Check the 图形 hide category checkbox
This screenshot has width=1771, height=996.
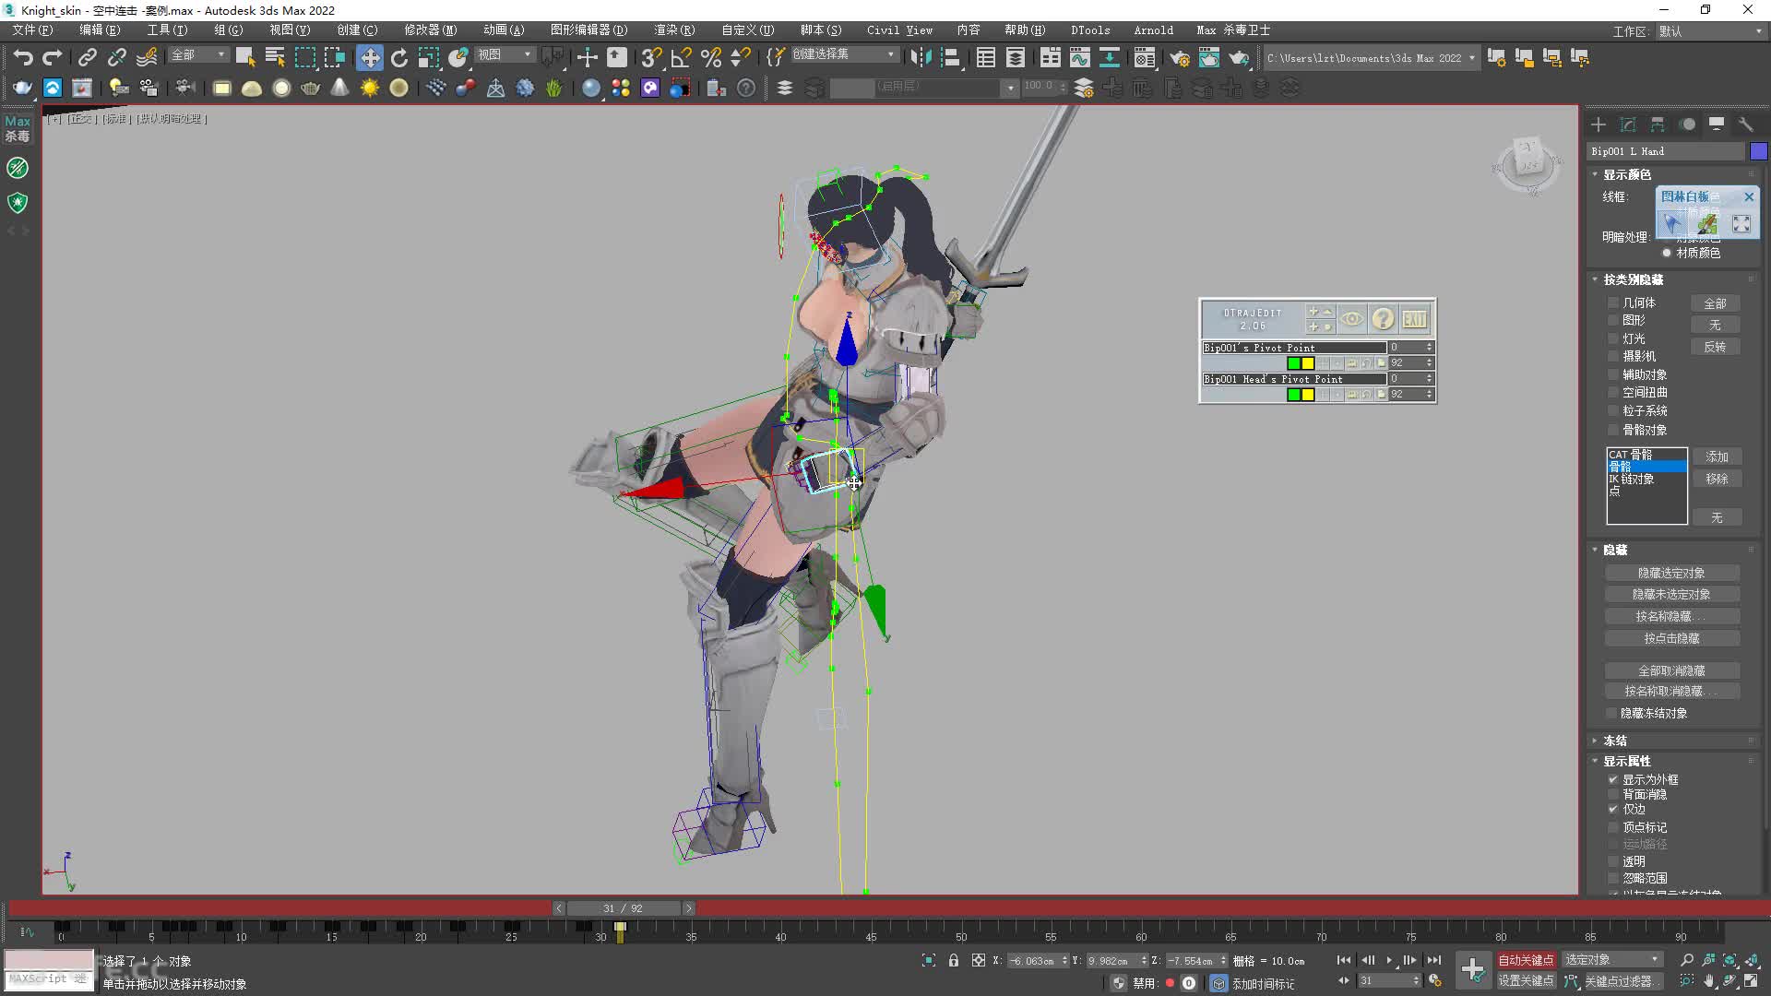(1613, 320)
